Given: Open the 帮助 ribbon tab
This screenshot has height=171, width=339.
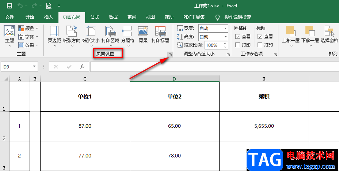Looking at the screenshot, I should point(169,17).
